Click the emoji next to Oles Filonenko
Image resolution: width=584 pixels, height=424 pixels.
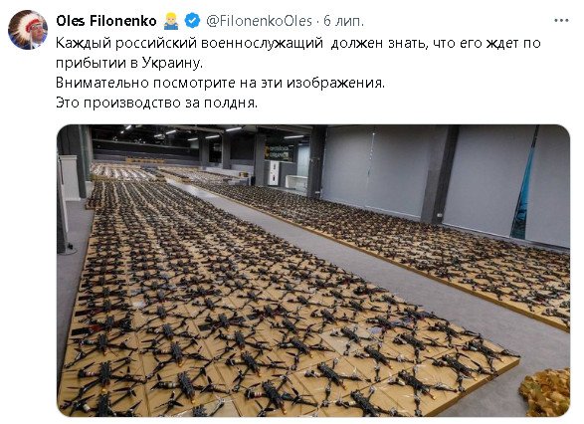click(x=171, y=21)
